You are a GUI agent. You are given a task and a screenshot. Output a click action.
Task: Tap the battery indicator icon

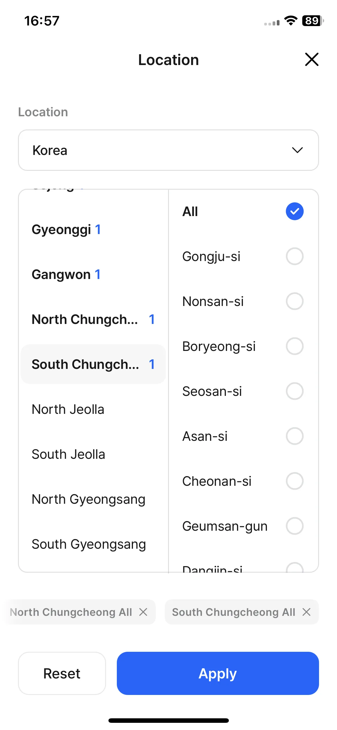coord(313,21)
